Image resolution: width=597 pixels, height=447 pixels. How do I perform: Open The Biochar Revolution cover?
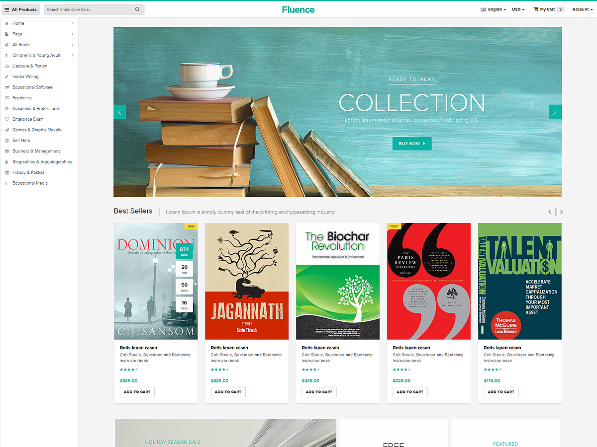[x=338, y=281]
